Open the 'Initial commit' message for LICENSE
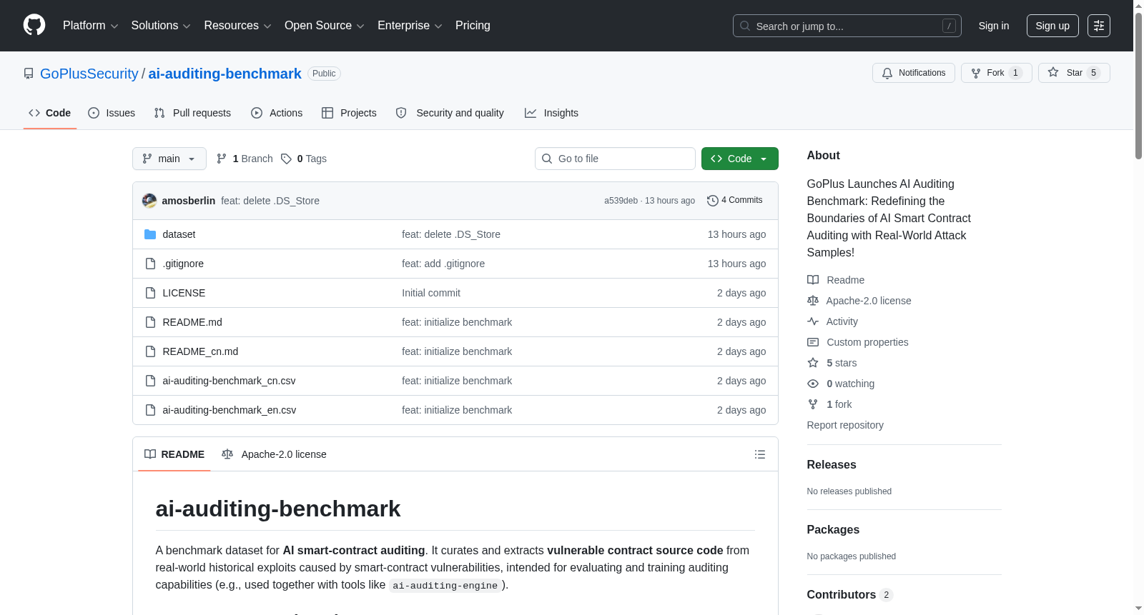The image size is (1144, 615). pos(431,293)
